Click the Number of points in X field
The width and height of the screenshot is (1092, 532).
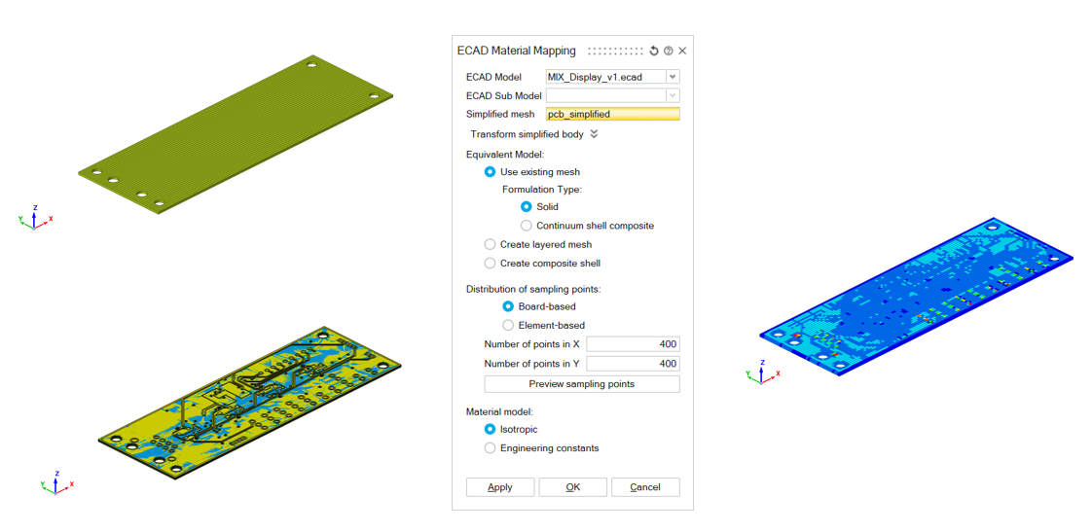(x=633, y=344)
